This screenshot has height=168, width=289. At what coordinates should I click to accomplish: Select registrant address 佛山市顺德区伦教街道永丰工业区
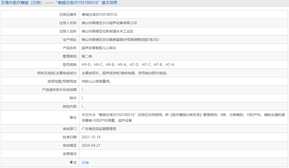(107, 31)
